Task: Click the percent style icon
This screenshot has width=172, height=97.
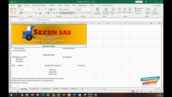Action: [82, 13]
